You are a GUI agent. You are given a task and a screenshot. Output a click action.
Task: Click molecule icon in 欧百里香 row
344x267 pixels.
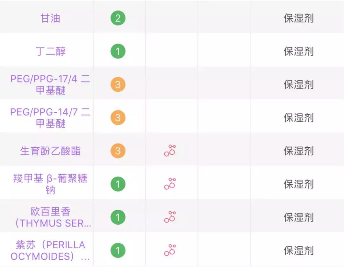click(x=170, y=217)
